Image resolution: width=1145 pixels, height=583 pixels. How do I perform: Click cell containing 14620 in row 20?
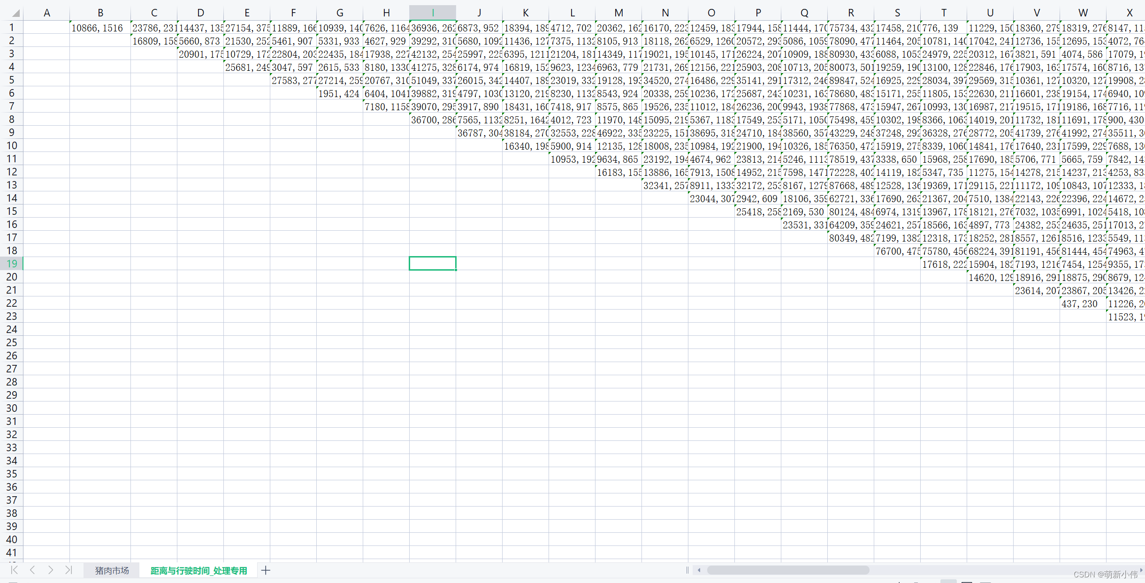990,277
